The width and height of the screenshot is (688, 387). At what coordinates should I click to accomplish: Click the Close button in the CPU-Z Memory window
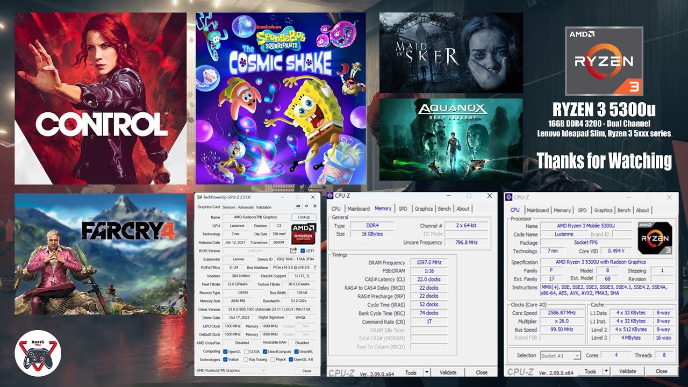pos(482,372)
